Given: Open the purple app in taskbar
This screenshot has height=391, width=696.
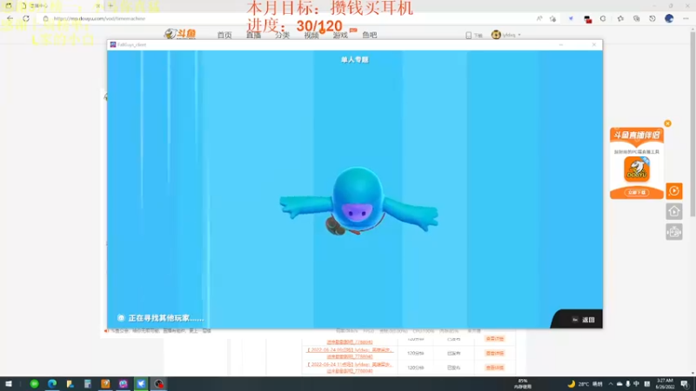Looking at the screenshot, I should [123, 384].
